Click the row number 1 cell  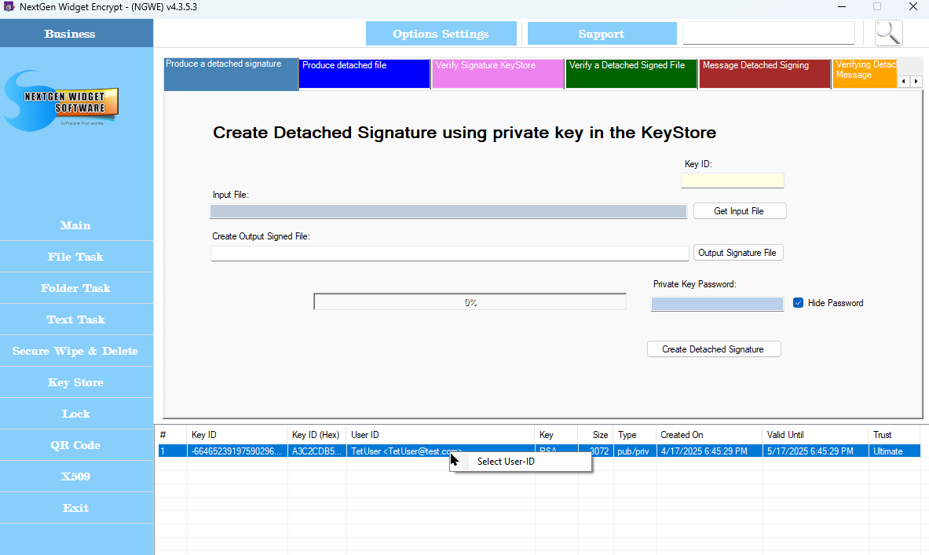tap(172, 451)
